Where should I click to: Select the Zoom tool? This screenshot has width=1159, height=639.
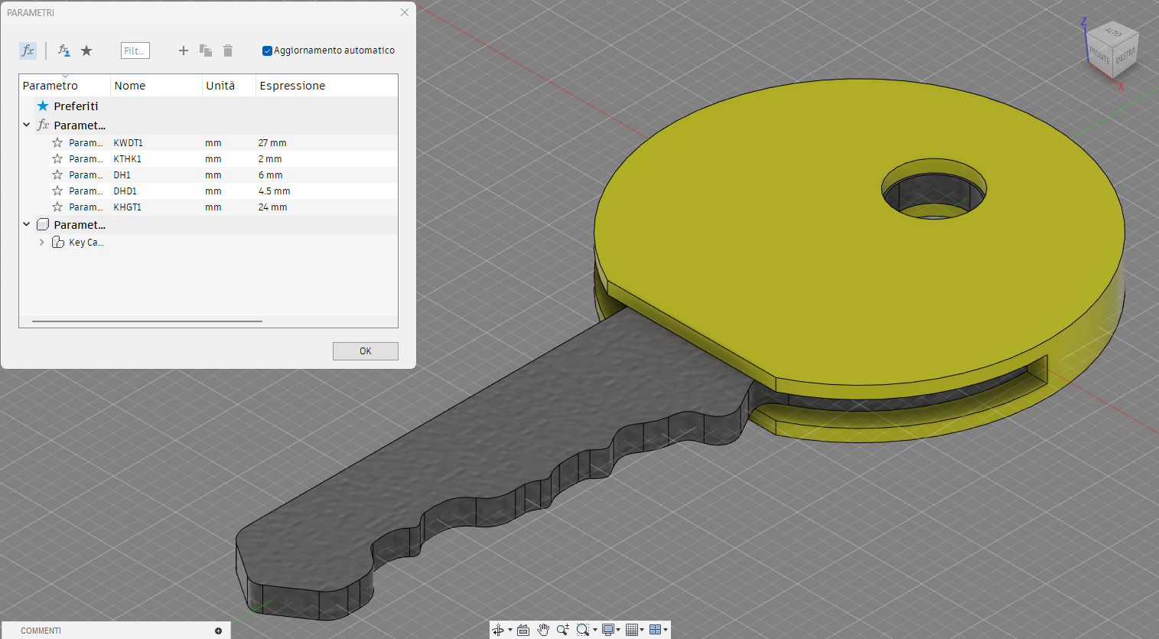pyautogui.click(x=563, y=629)
